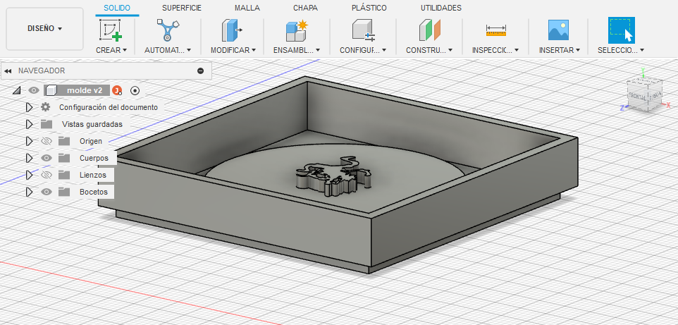The height and width of the screenshot is (325, 678).
Task: Switch to the SUPERFICIE tab
Action: coord(182,8)
